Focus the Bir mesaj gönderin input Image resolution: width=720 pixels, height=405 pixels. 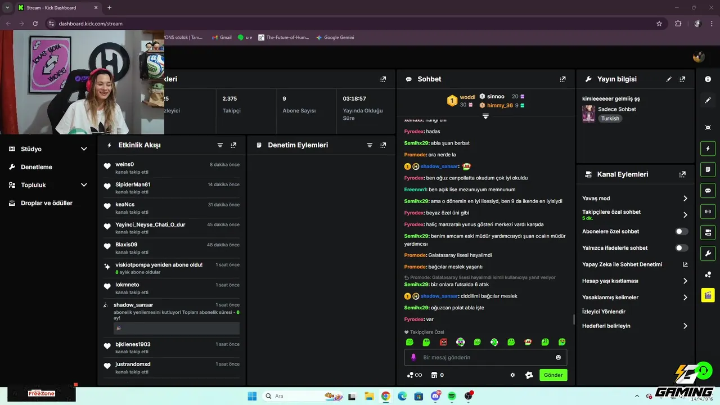pyautogui.click(x=485, y=357)
